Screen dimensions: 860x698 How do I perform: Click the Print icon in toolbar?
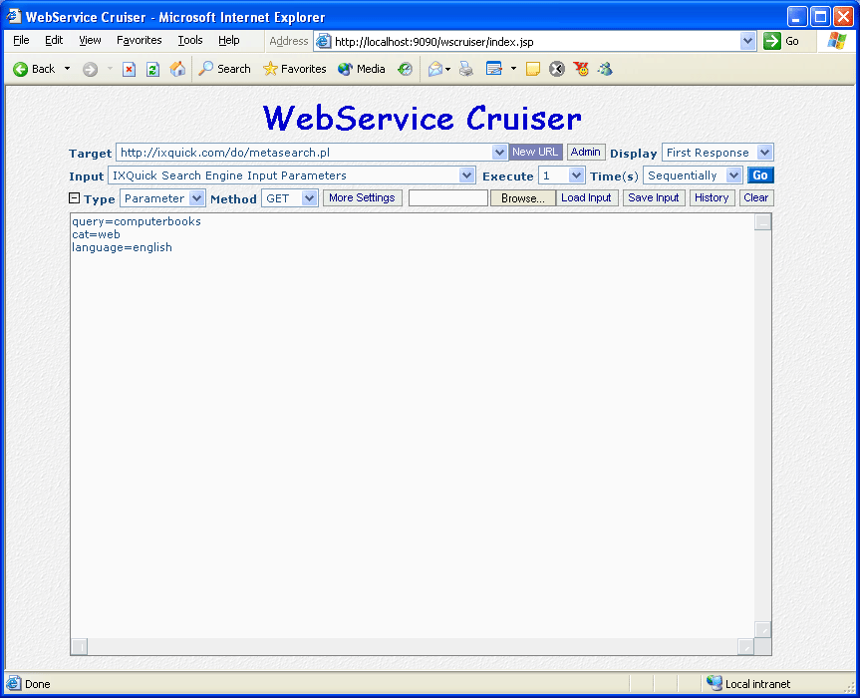coord(466,69)
